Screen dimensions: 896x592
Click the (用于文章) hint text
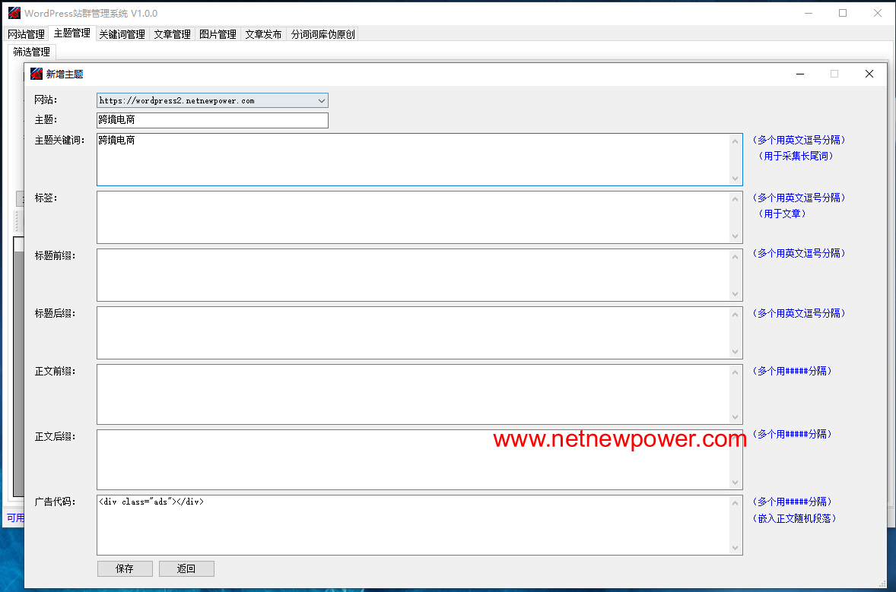point(782,214)
